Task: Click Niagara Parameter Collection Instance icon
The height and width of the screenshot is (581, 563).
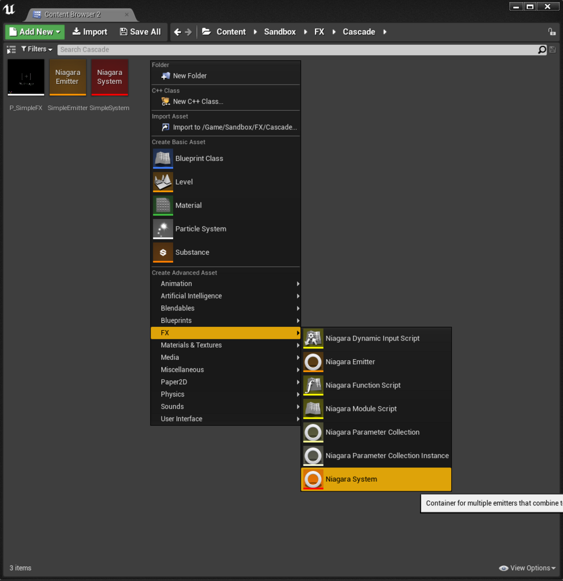Action: (313, 456)
